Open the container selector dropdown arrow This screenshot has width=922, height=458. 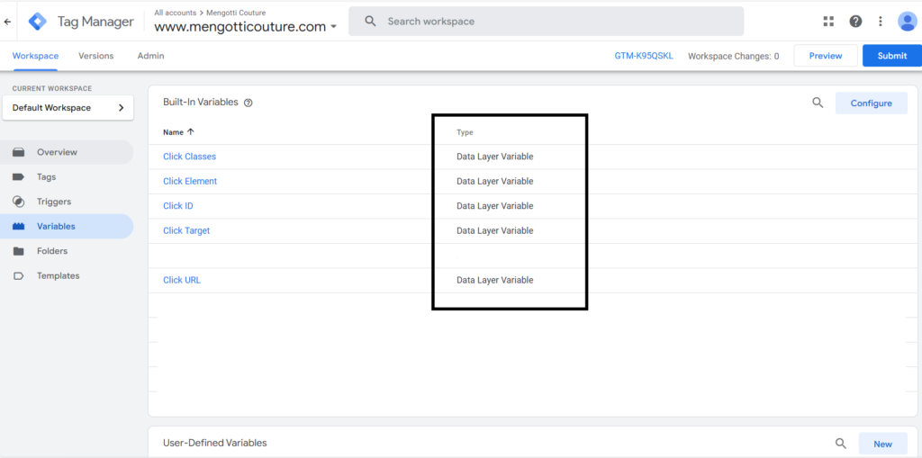tap(333, 27)
